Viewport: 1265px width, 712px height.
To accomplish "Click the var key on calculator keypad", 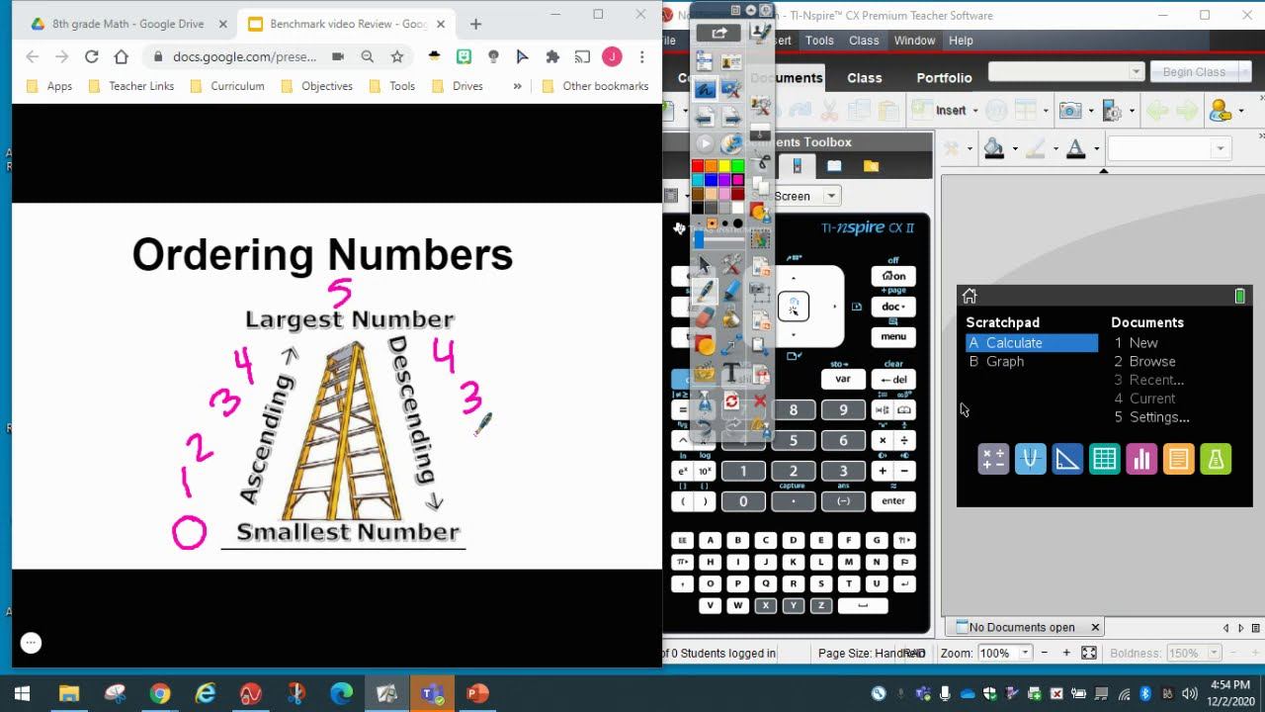I will [843, 379].
